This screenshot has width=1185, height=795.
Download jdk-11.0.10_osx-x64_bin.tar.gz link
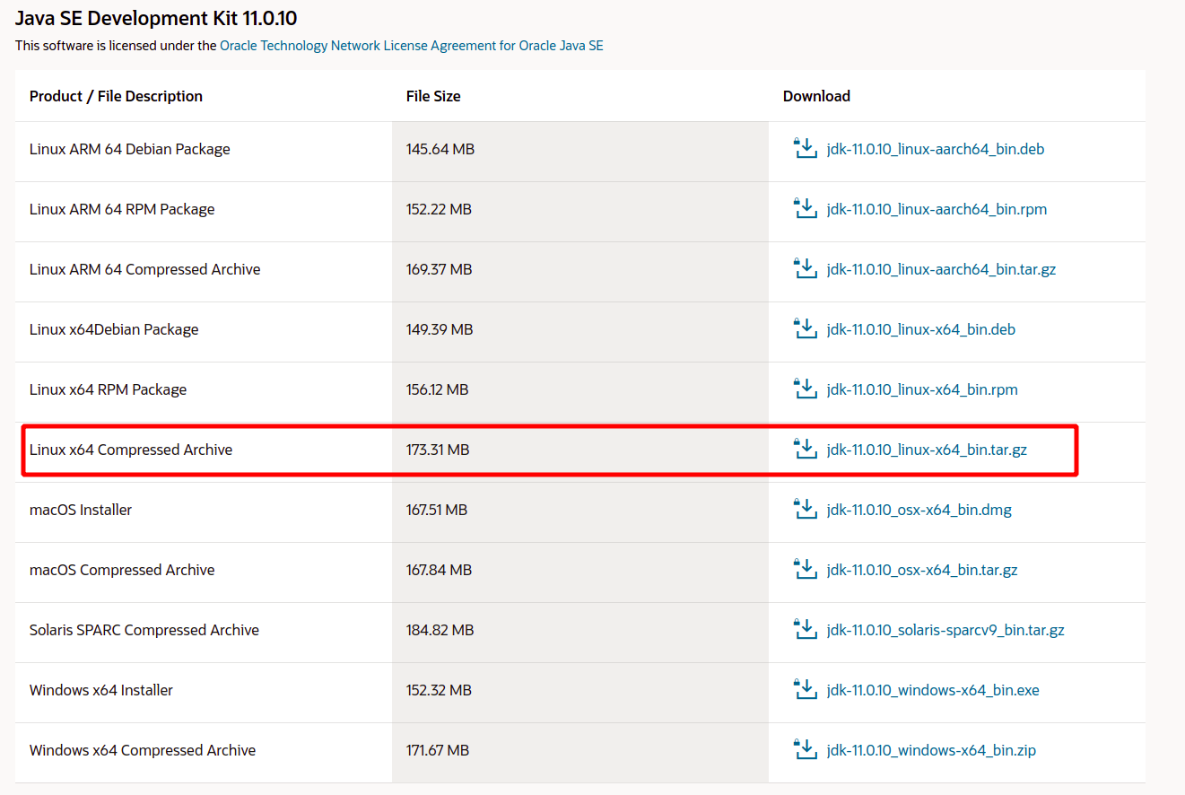[921, 570]
